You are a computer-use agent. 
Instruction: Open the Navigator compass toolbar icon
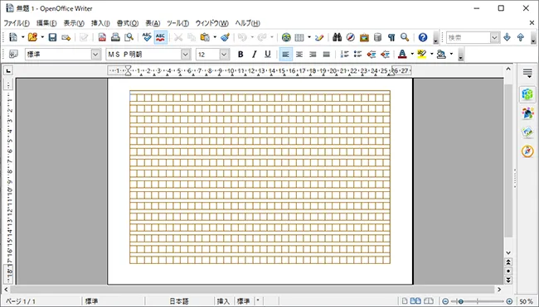click(350, 37)
